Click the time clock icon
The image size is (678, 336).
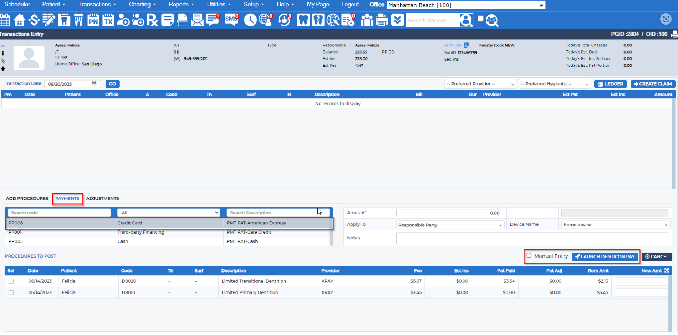[250, 20]
